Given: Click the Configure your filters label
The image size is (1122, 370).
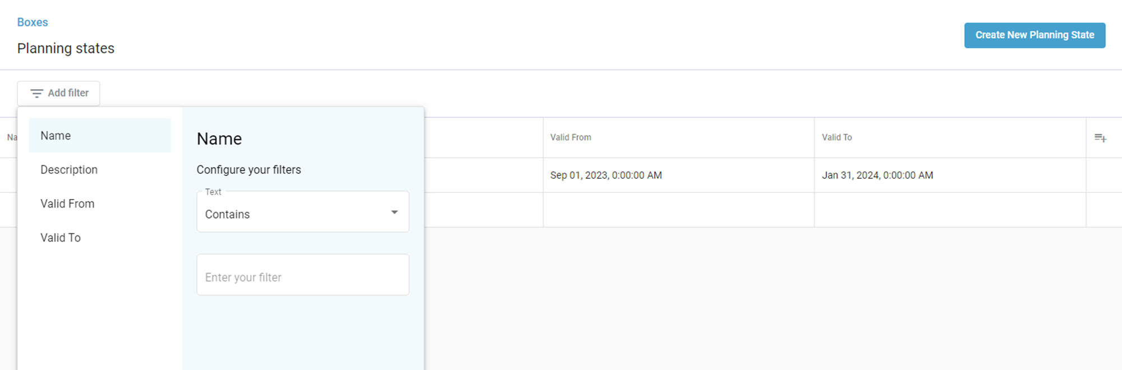Looking at the screenshot, I should (249, 170).
